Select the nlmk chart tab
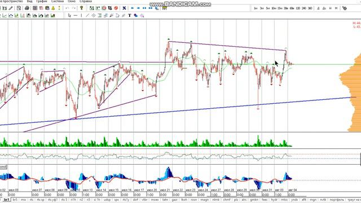This screenshot has height=203, width=361. point(216,200)
